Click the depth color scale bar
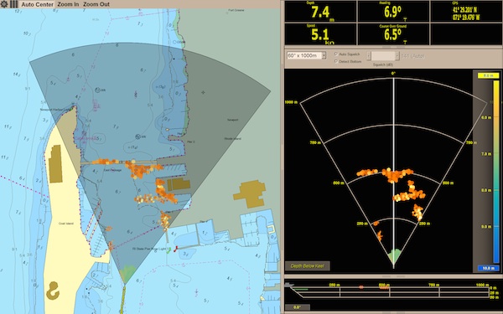Screen dimensions: 503x314 [496, 172]
